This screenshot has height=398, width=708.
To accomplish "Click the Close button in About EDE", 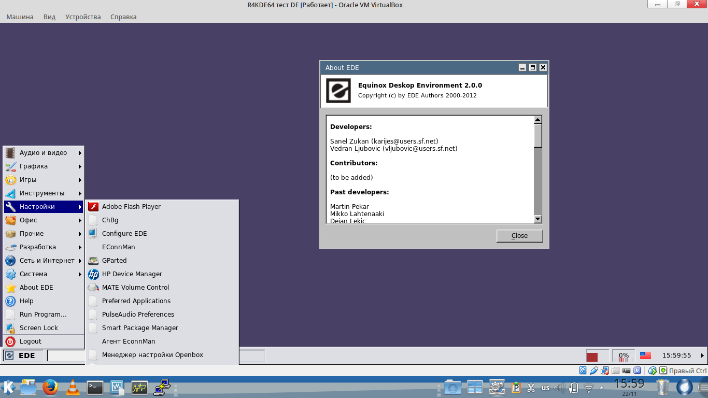I will point(519,236).
